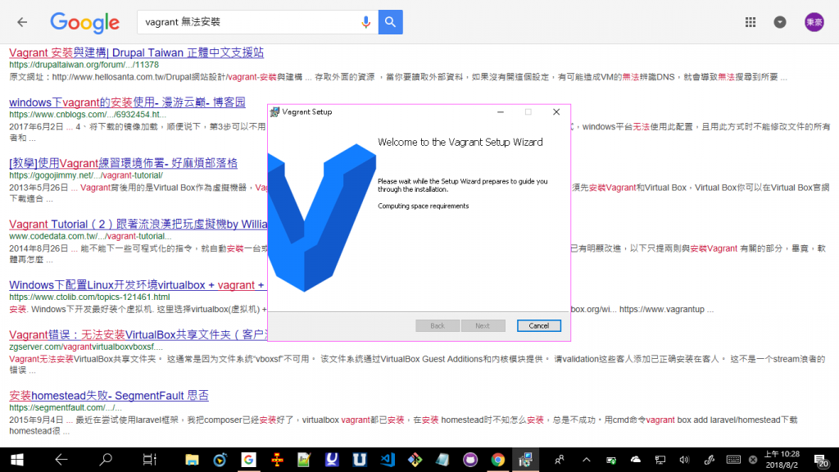Image resolution: width=839 pixels, height=472 pixels.
Task: Minimize the Vagrant Setup window
Action: [501, 111]
